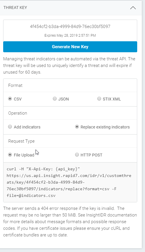Screen dimensions: 145x252
Task: Click the threat key value 4f454cf2-b3da-4999-84d9-76ec30bf5097
Action: pos(70,27)
